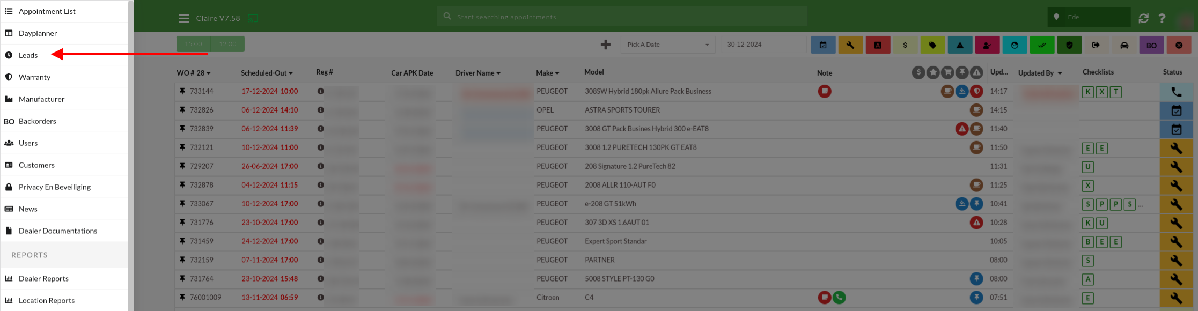Open Dealer Reports link
Viewport: 1198px width, 311px height.
coord(43,279)
